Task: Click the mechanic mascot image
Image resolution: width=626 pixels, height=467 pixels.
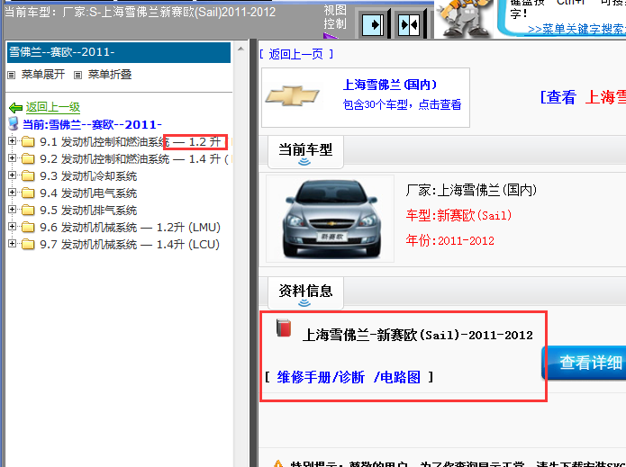Action: tap(465, 18)
